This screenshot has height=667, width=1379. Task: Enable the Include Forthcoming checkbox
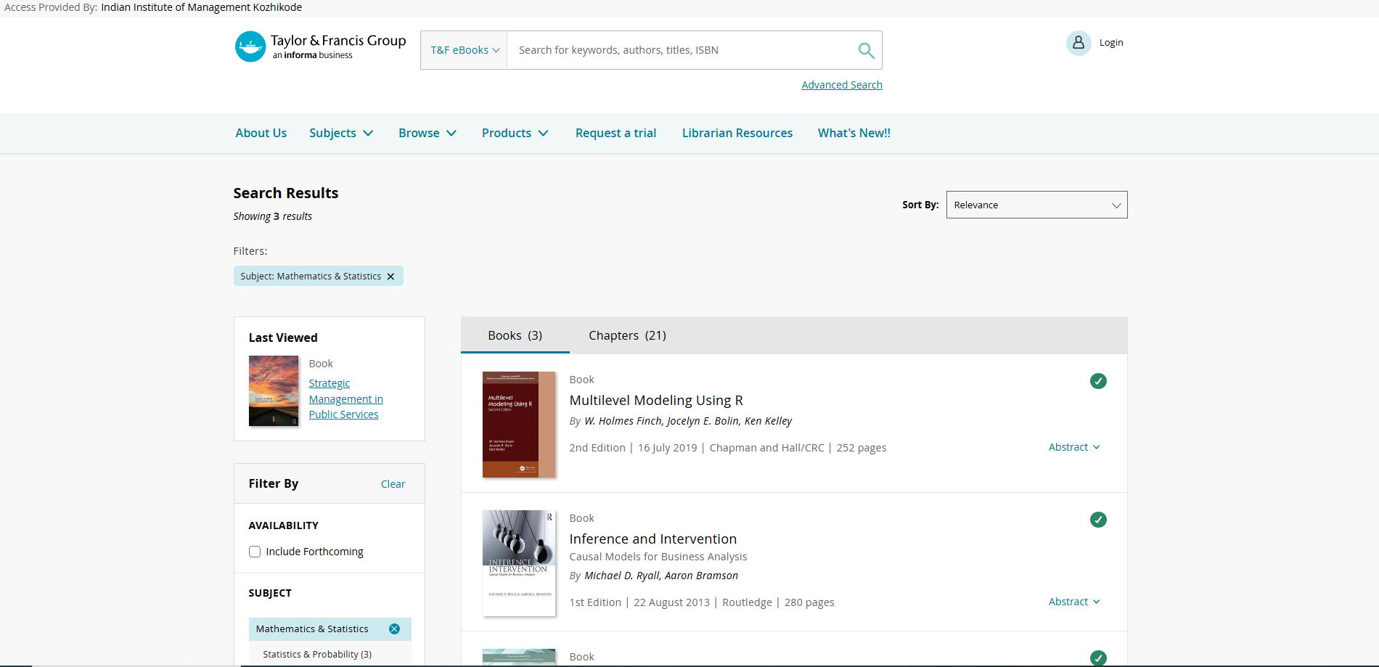point(255,552)
